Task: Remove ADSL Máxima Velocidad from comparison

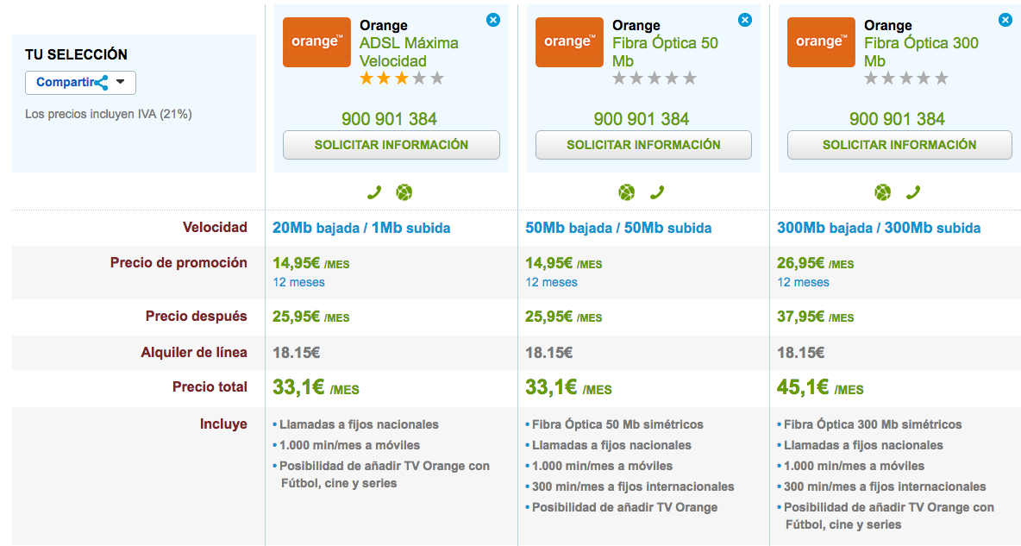Action: point(493,20)
